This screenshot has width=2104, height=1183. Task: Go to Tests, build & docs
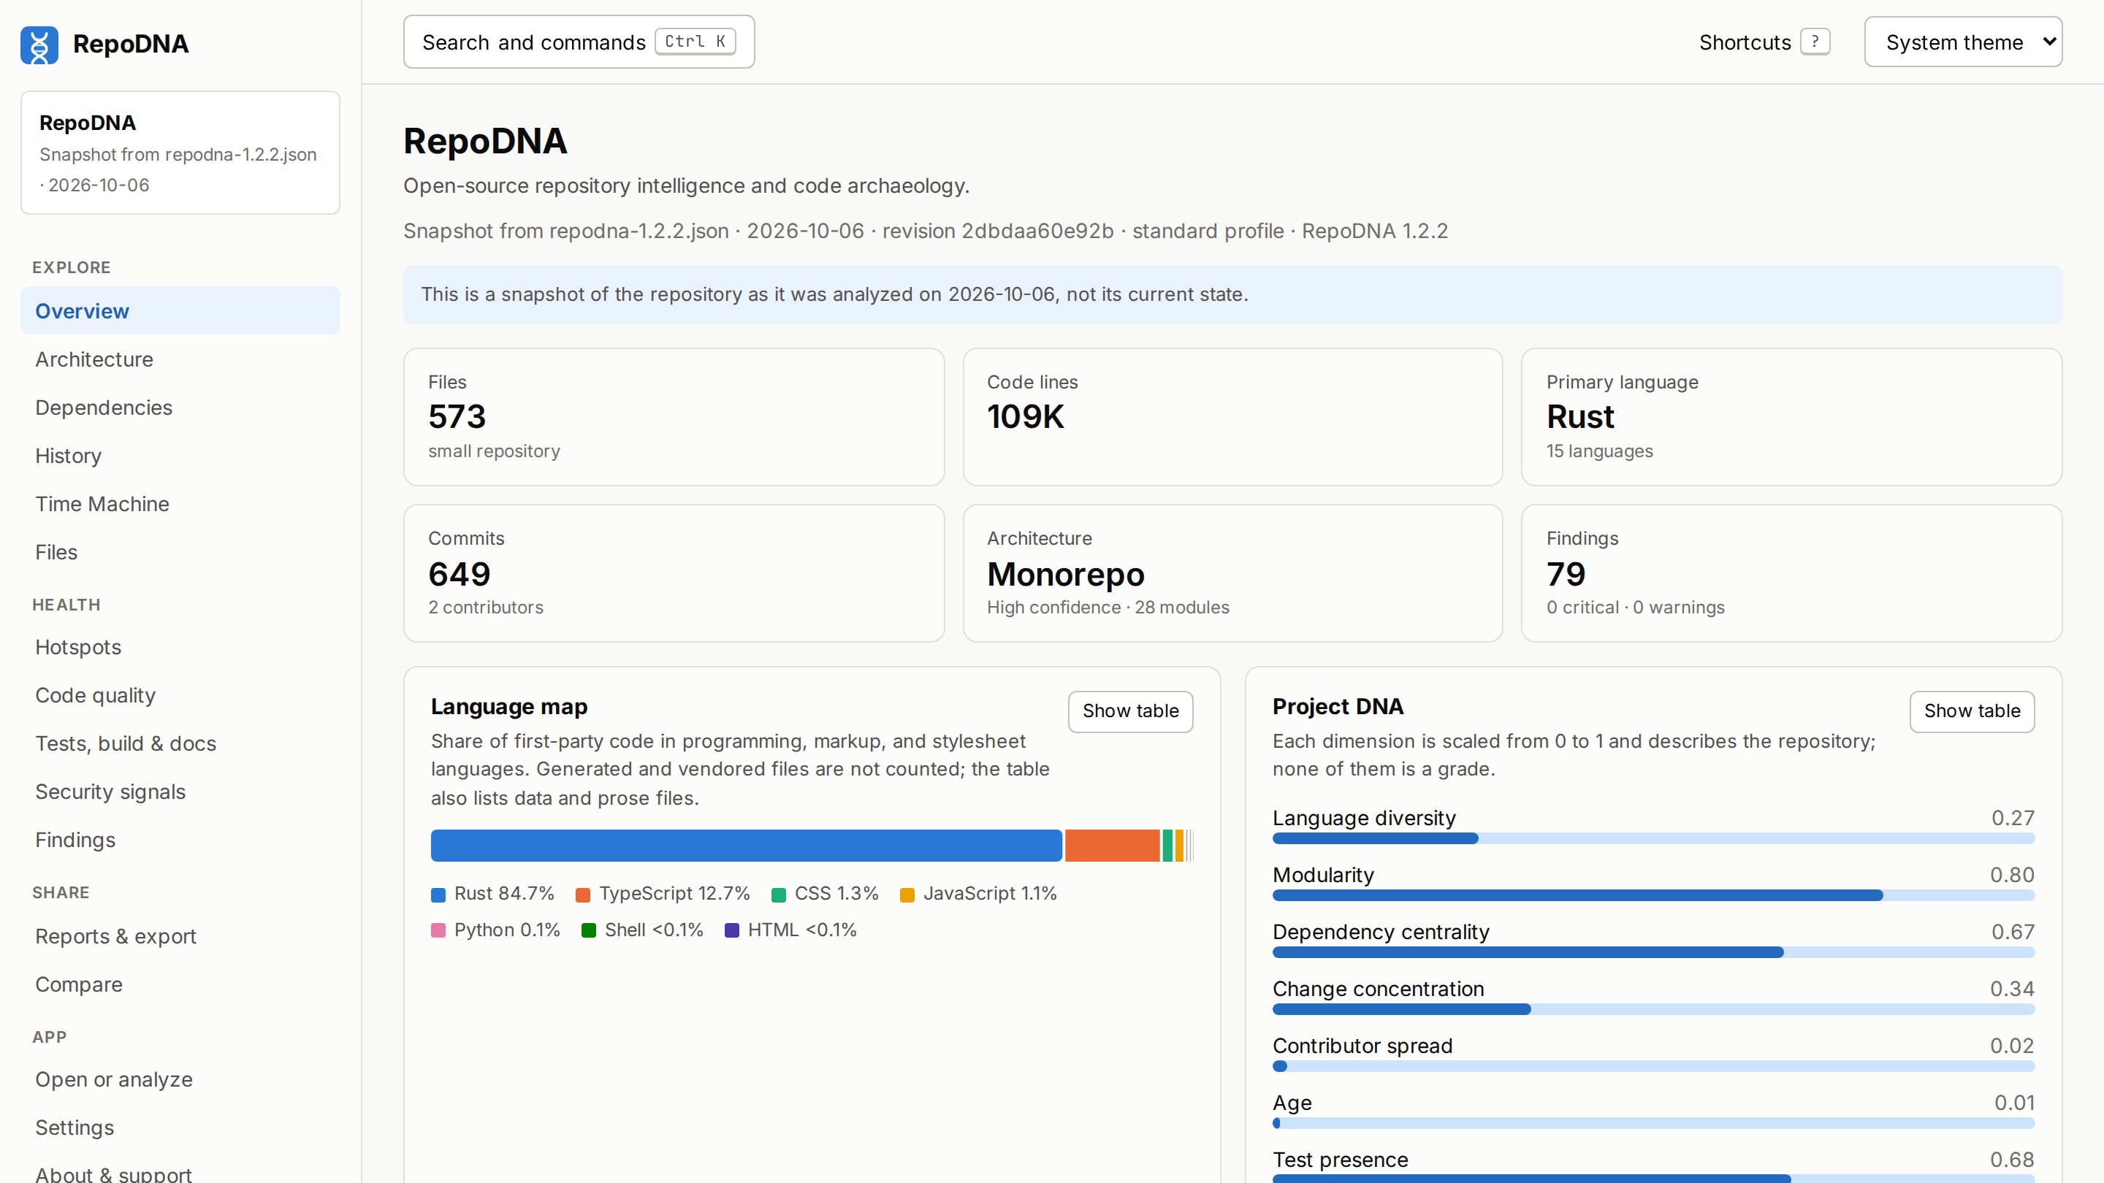(180, 743)
